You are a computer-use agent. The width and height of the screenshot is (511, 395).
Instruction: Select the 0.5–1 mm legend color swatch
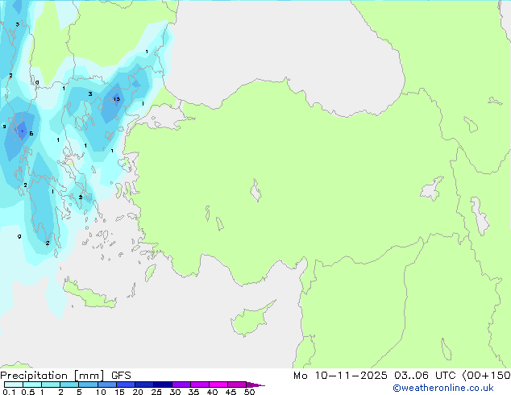click(x=32, y=385)
